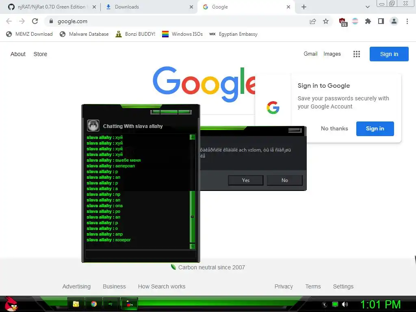Click the striped round extension icon
The width and height of the screenshot is (416, 312).
point(355,21)
